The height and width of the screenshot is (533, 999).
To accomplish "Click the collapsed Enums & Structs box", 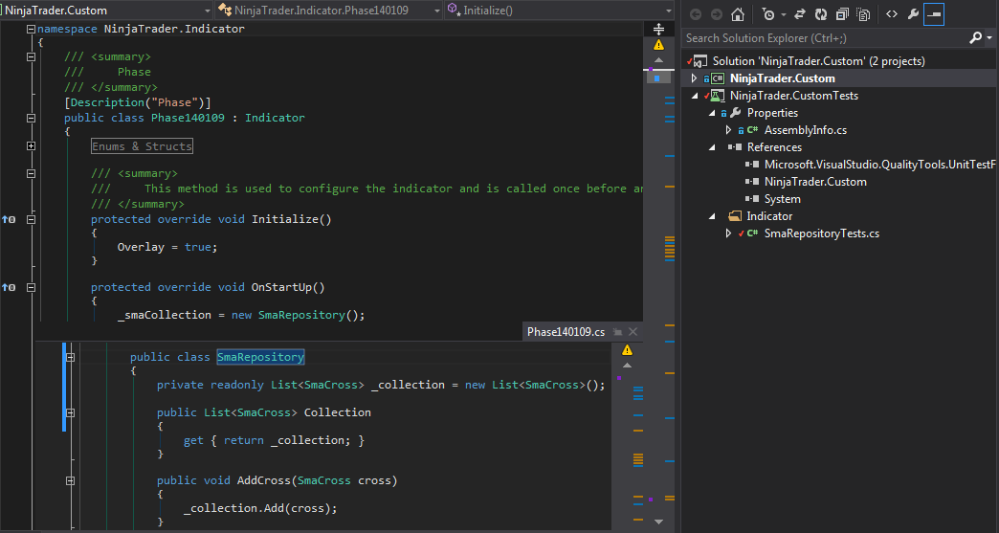I will pos(142,146).
